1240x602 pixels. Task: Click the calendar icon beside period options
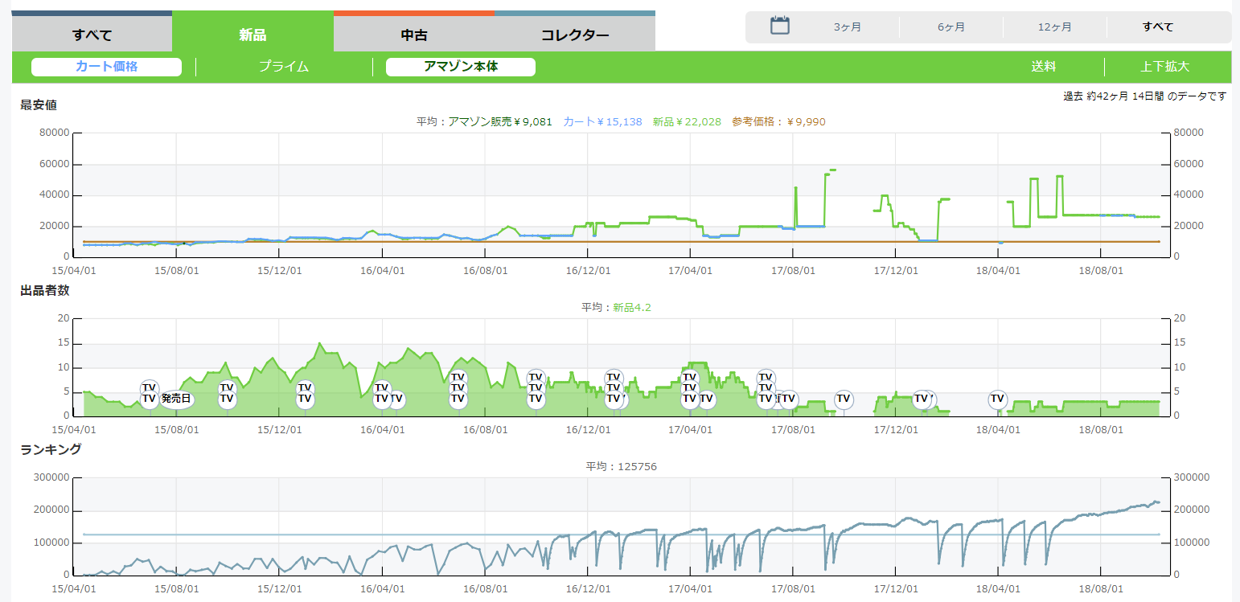[x=779, y=26]
